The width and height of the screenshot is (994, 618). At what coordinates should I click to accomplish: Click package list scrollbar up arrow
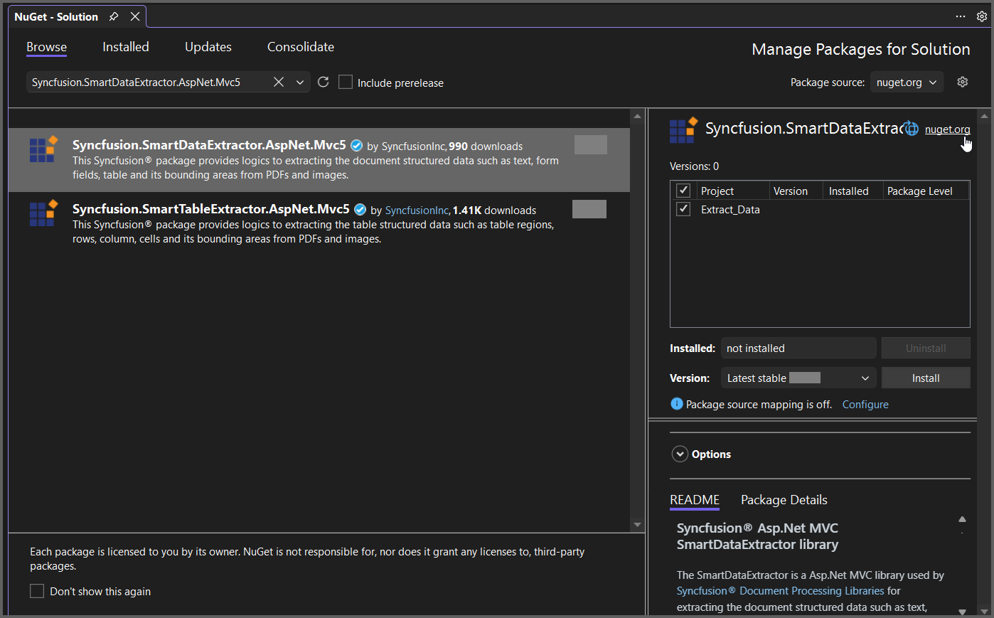637,116
